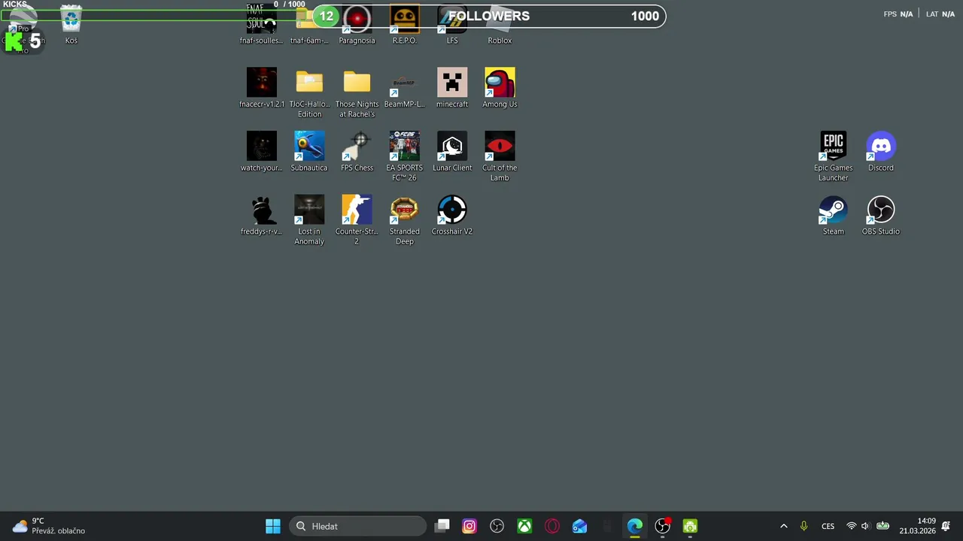Open the Subnautica shortcut
Viewport: 963px width, 541px height.
pyautogui.click(x=309, y=152)
